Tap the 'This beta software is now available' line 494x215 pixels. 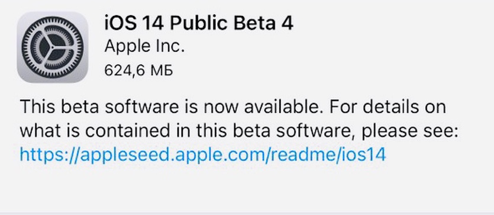232,106
